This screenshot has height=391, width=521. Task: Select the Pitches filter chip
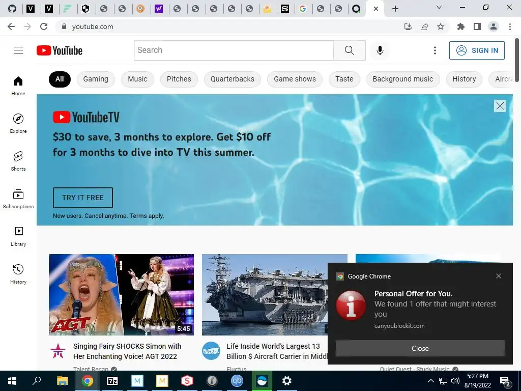(179, 79)
